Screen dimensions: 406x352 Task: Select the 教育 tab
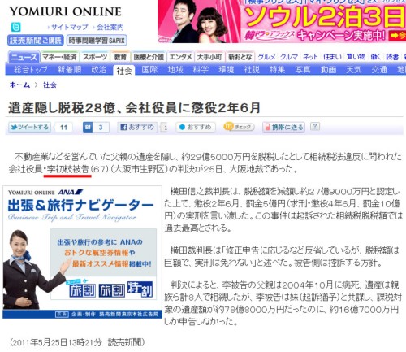[120, 57]
